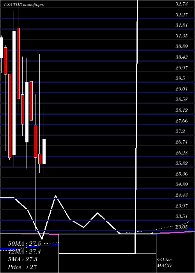
Task: Click the 25.36 price axis label
Action: coord(182,174)
